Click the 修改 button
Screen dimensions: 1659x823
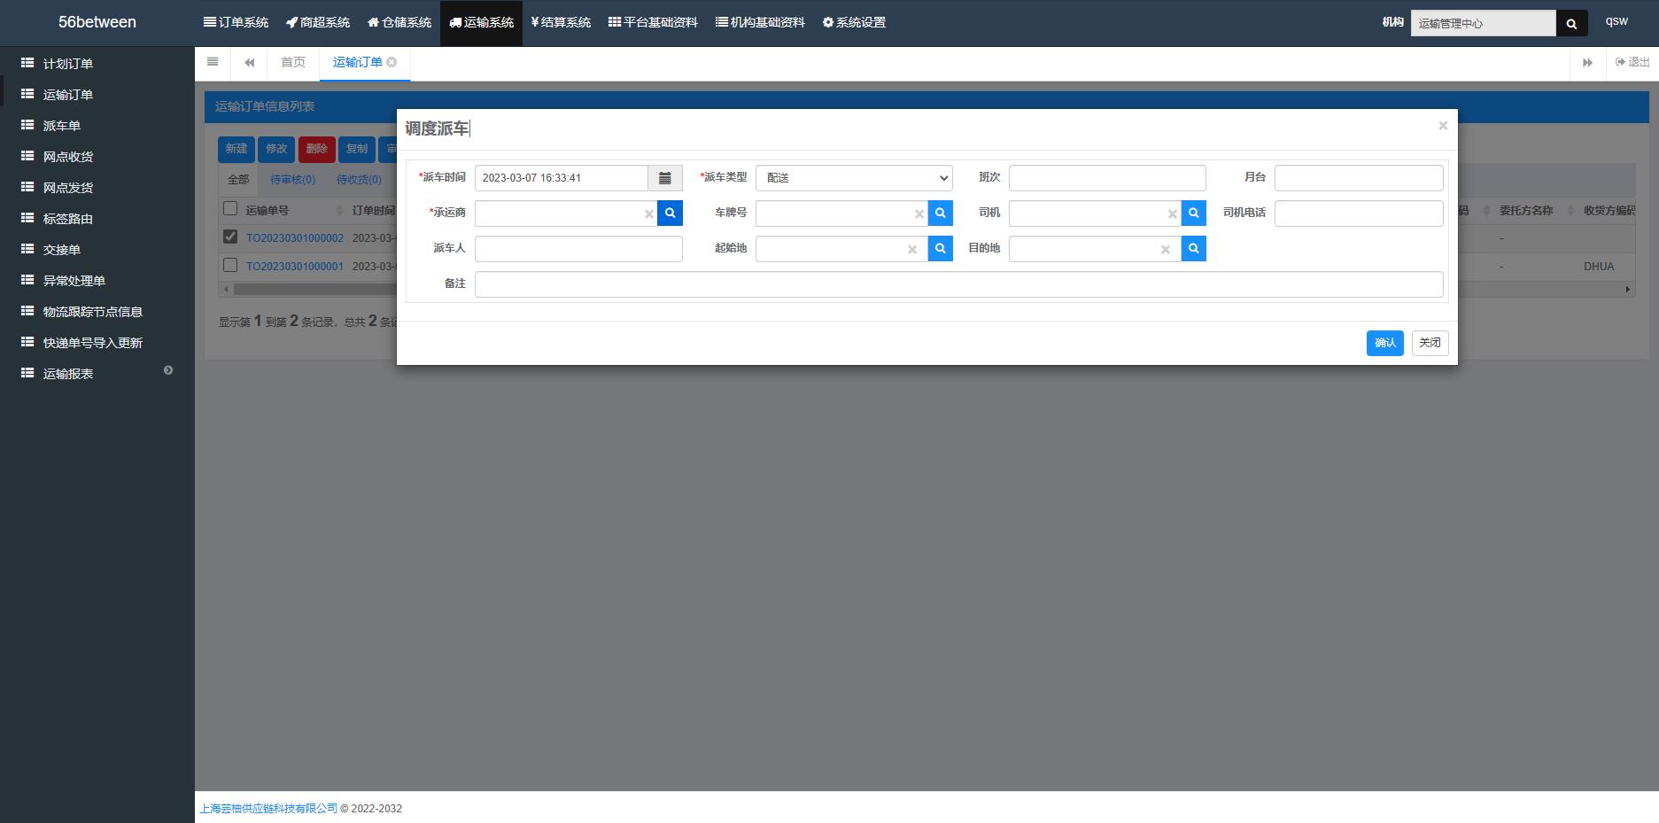pos(276,149)
